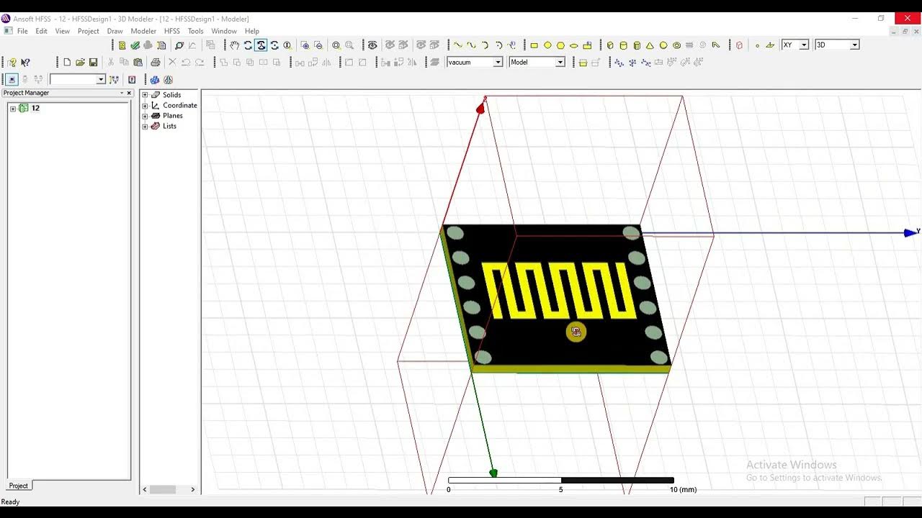The width and height of the screenshot is (922, 518).
Task: Open the Model dropdown
Action: (x=560, y=62)
